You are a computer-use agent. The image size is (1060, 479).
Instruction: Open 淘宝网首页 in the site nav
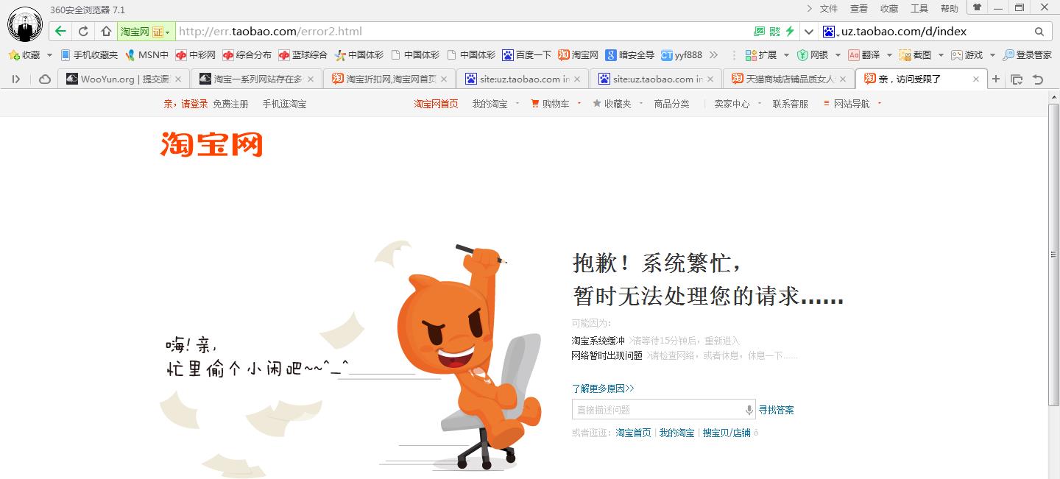pyautogui.click(x=436, y=104)
